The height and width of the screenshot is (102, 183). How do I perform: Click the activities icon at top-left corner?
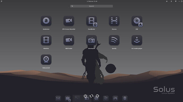coord(1,1)
